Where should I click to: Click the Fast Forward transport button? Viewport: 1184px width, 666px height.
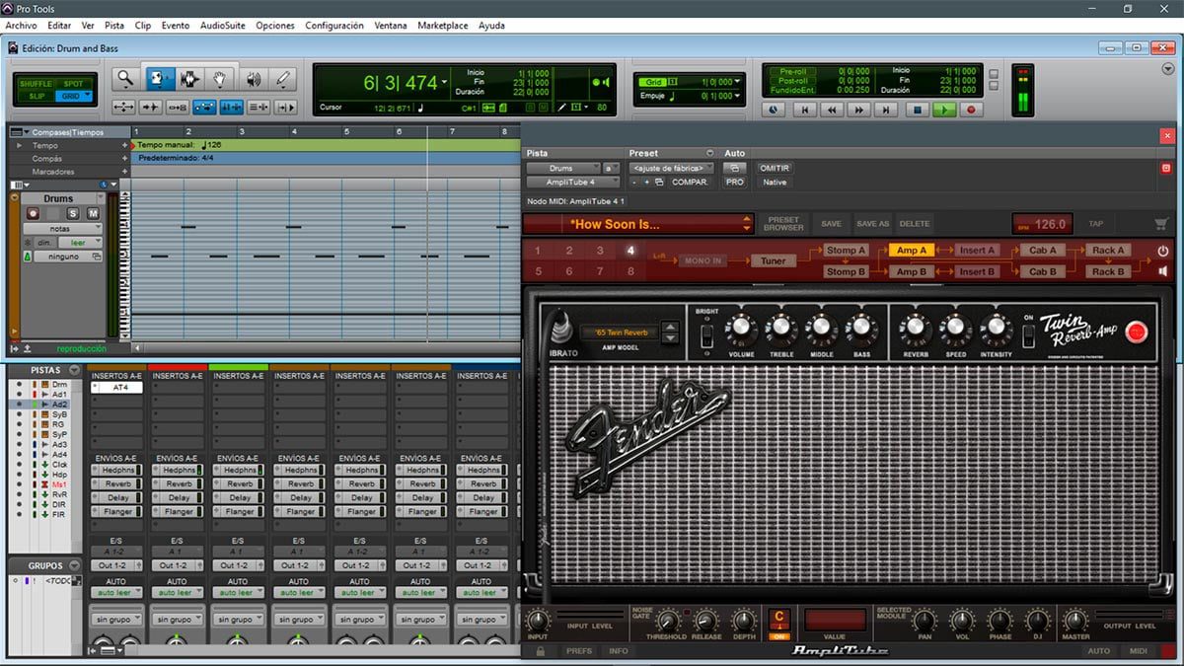tap(860, 111)
